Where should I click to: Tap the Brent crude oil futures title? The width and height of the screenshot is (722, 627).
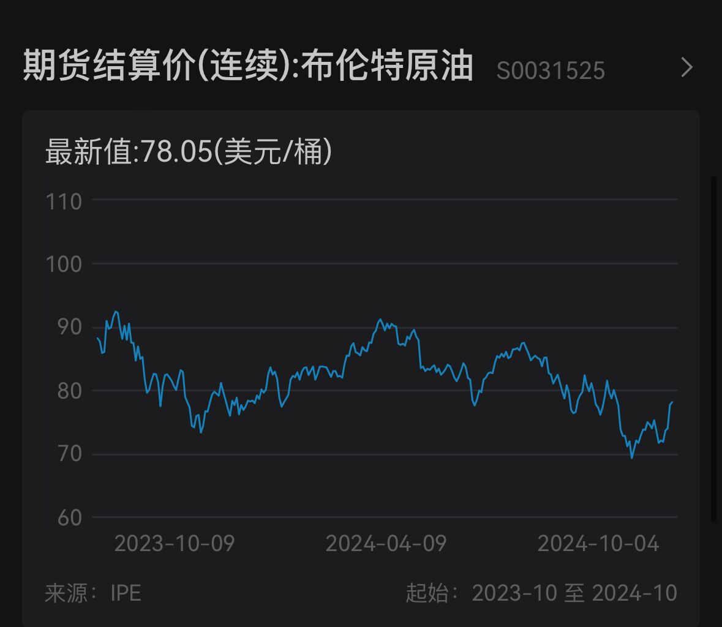click(248, 67)
